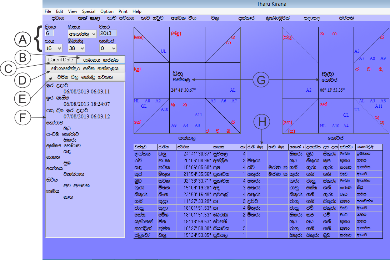This screenshot has height=260, width=390.
Task: Select the cell 15° 24' 53.85"
Action: [x=194, y=235]
